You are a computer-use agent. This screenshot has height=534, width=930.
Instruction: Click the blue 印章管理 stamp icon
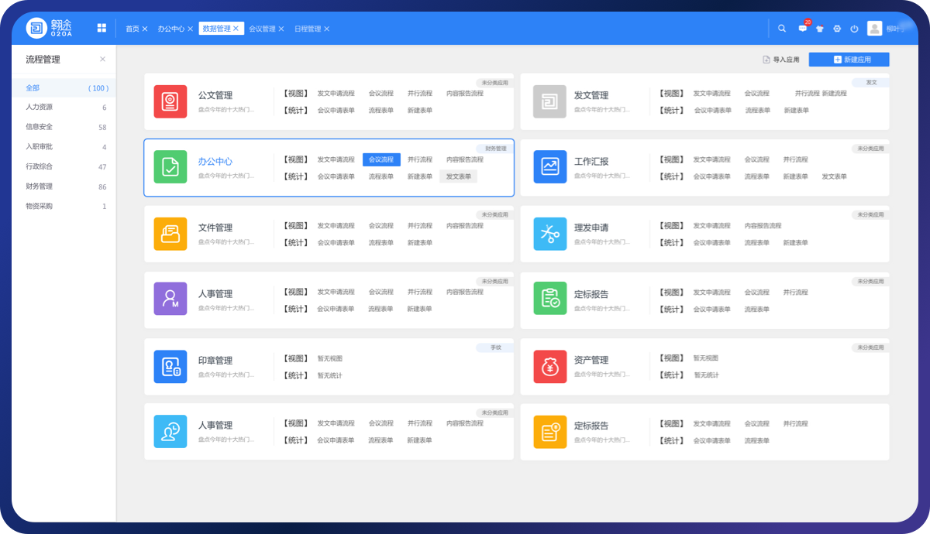pyautogui.click(x=170, y=366)
